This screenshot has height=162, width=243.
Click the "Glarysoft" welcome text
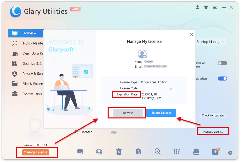[x=61, y=50]
